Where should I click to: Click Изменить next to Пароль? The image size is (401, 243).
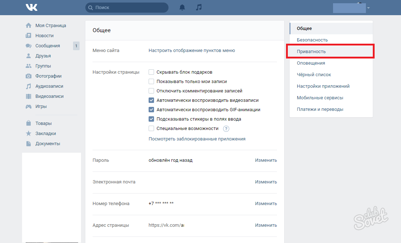pos(266,160)
